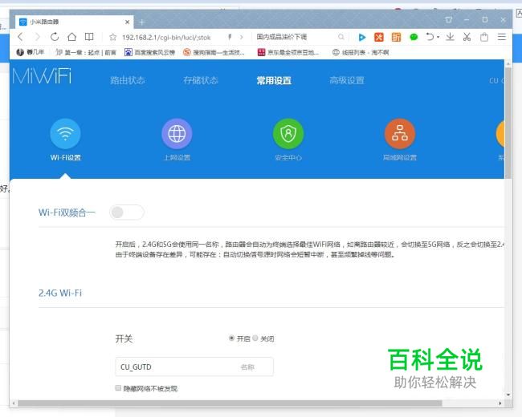This screenshot has width=522, height=417.
Task: Open the downloads arrow icon
Action: [x=450, y=37]
